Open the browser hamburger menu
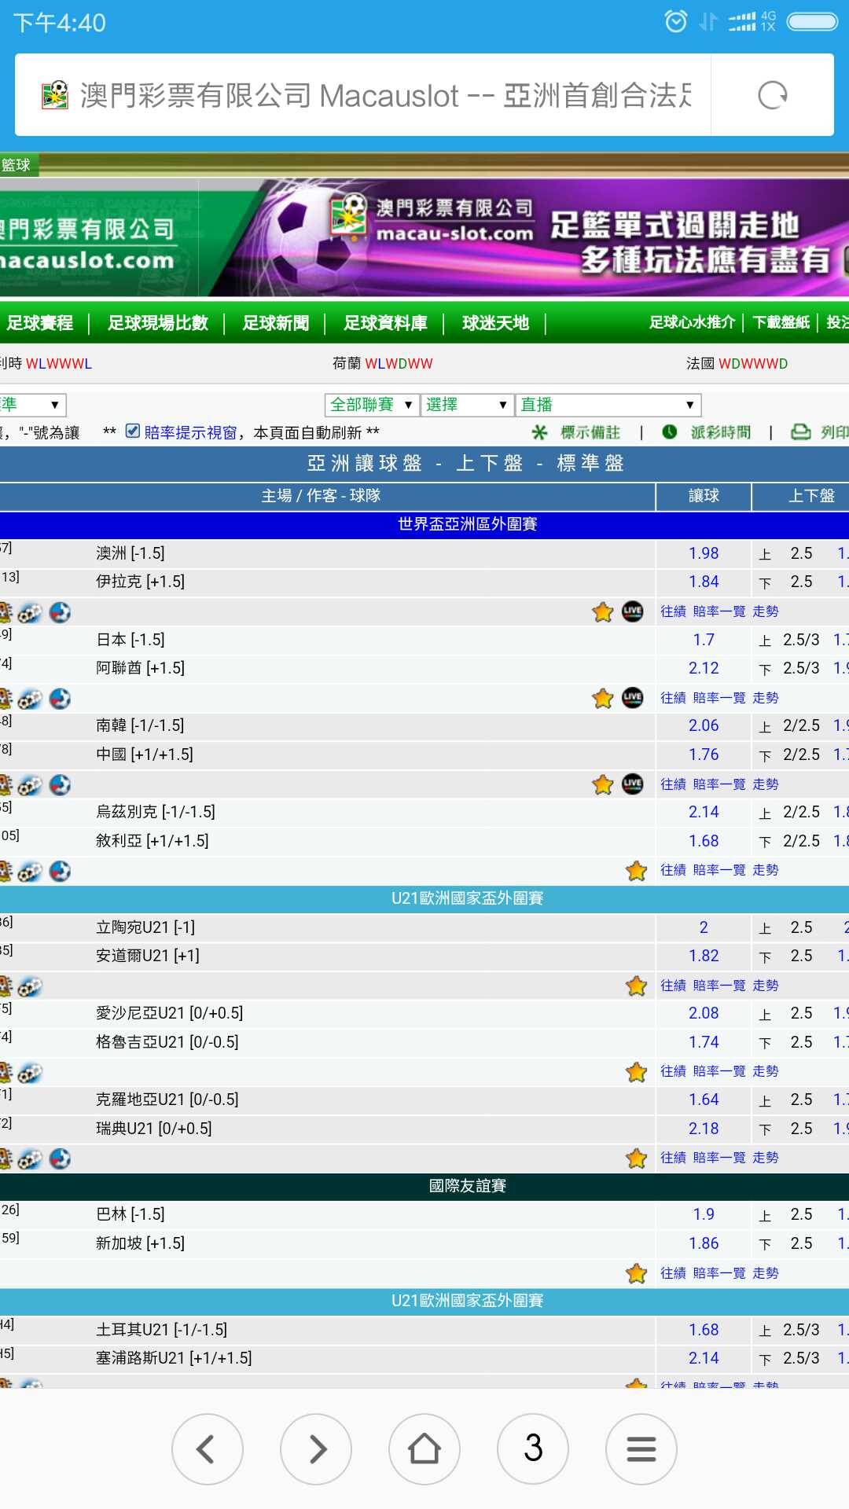 tap(641, 1448)
